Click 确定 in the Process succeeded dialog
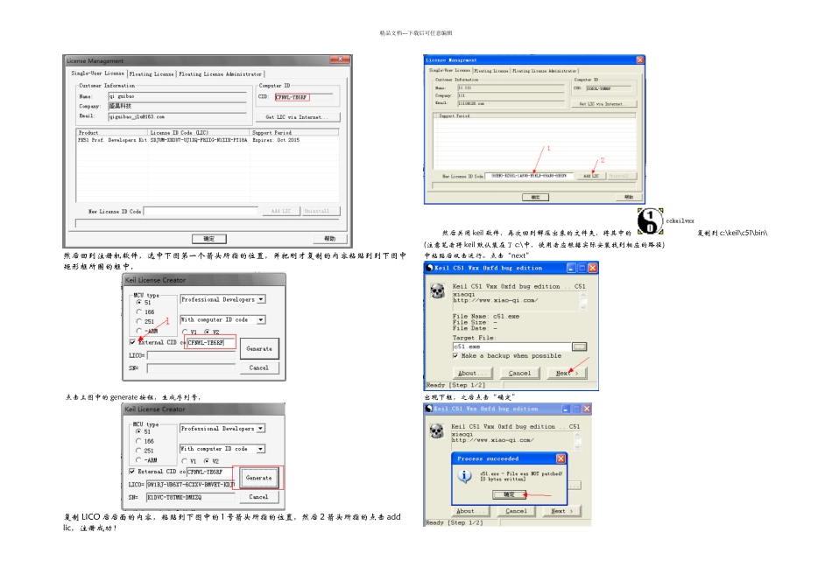Screen dimensions: 832x588 pyautogui.click(x=509, y=494)
